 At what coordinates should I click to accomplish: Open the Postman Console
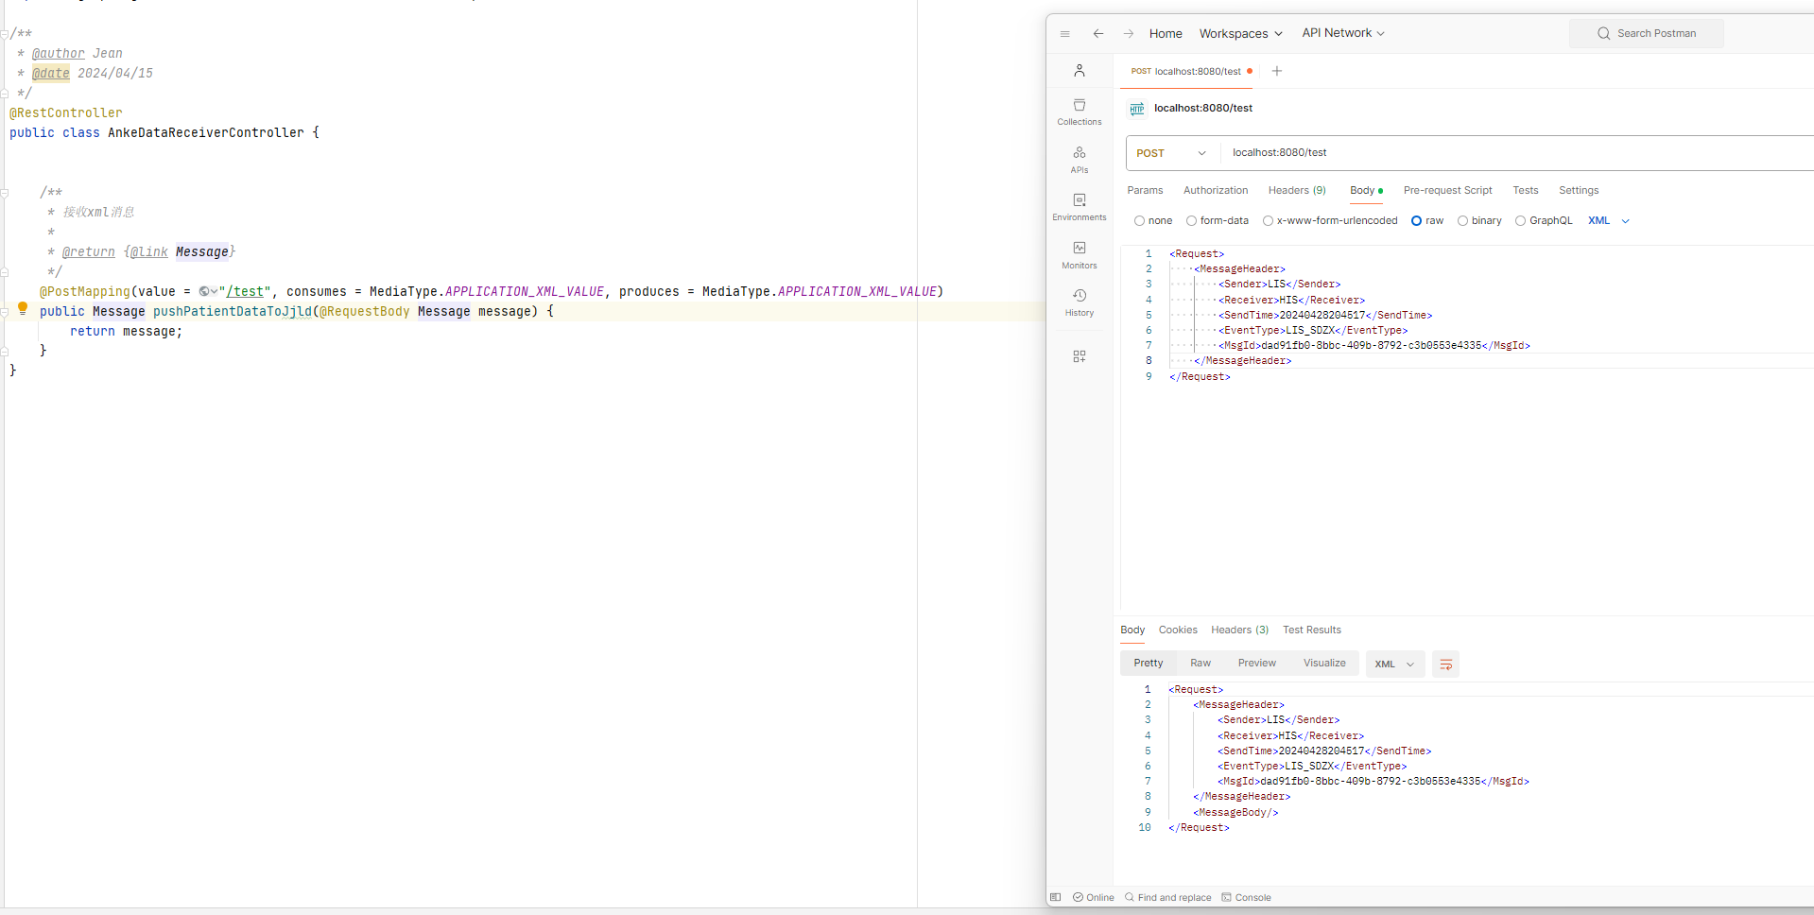point(1247,897)
